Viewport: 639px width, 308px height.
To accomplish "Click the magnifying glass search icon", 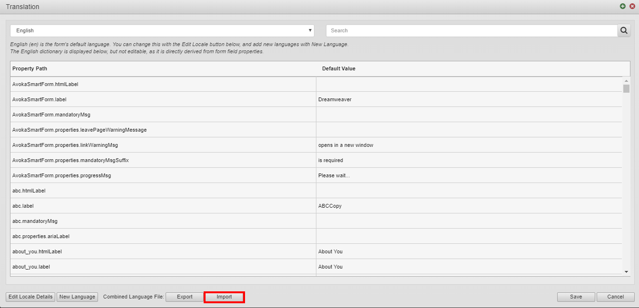I will coord(624,30).
